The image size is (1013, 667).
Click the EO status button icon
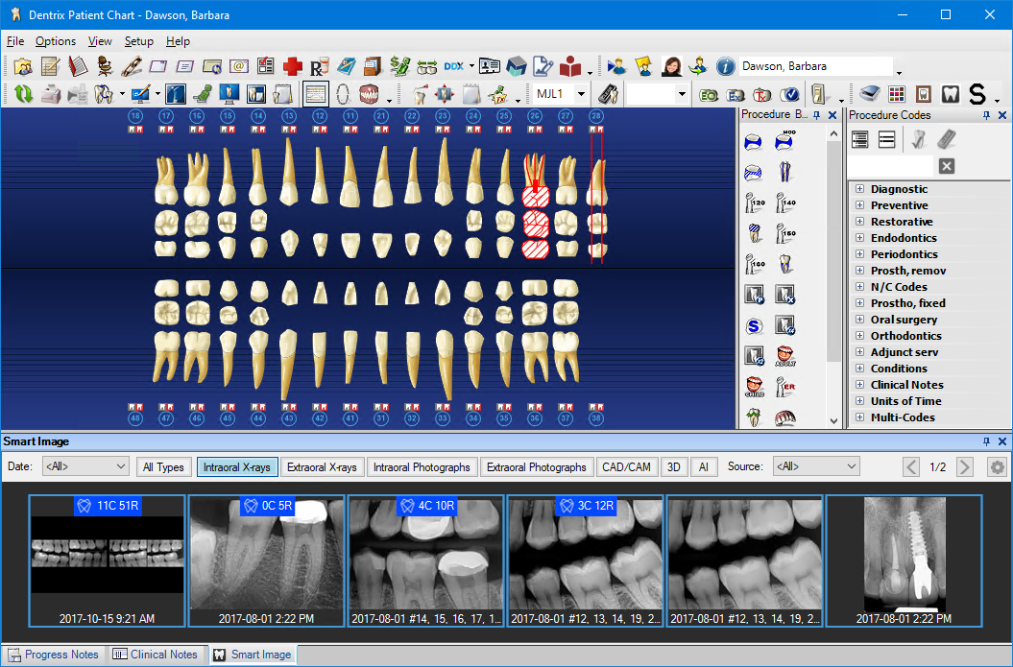[x=709, y=94]
